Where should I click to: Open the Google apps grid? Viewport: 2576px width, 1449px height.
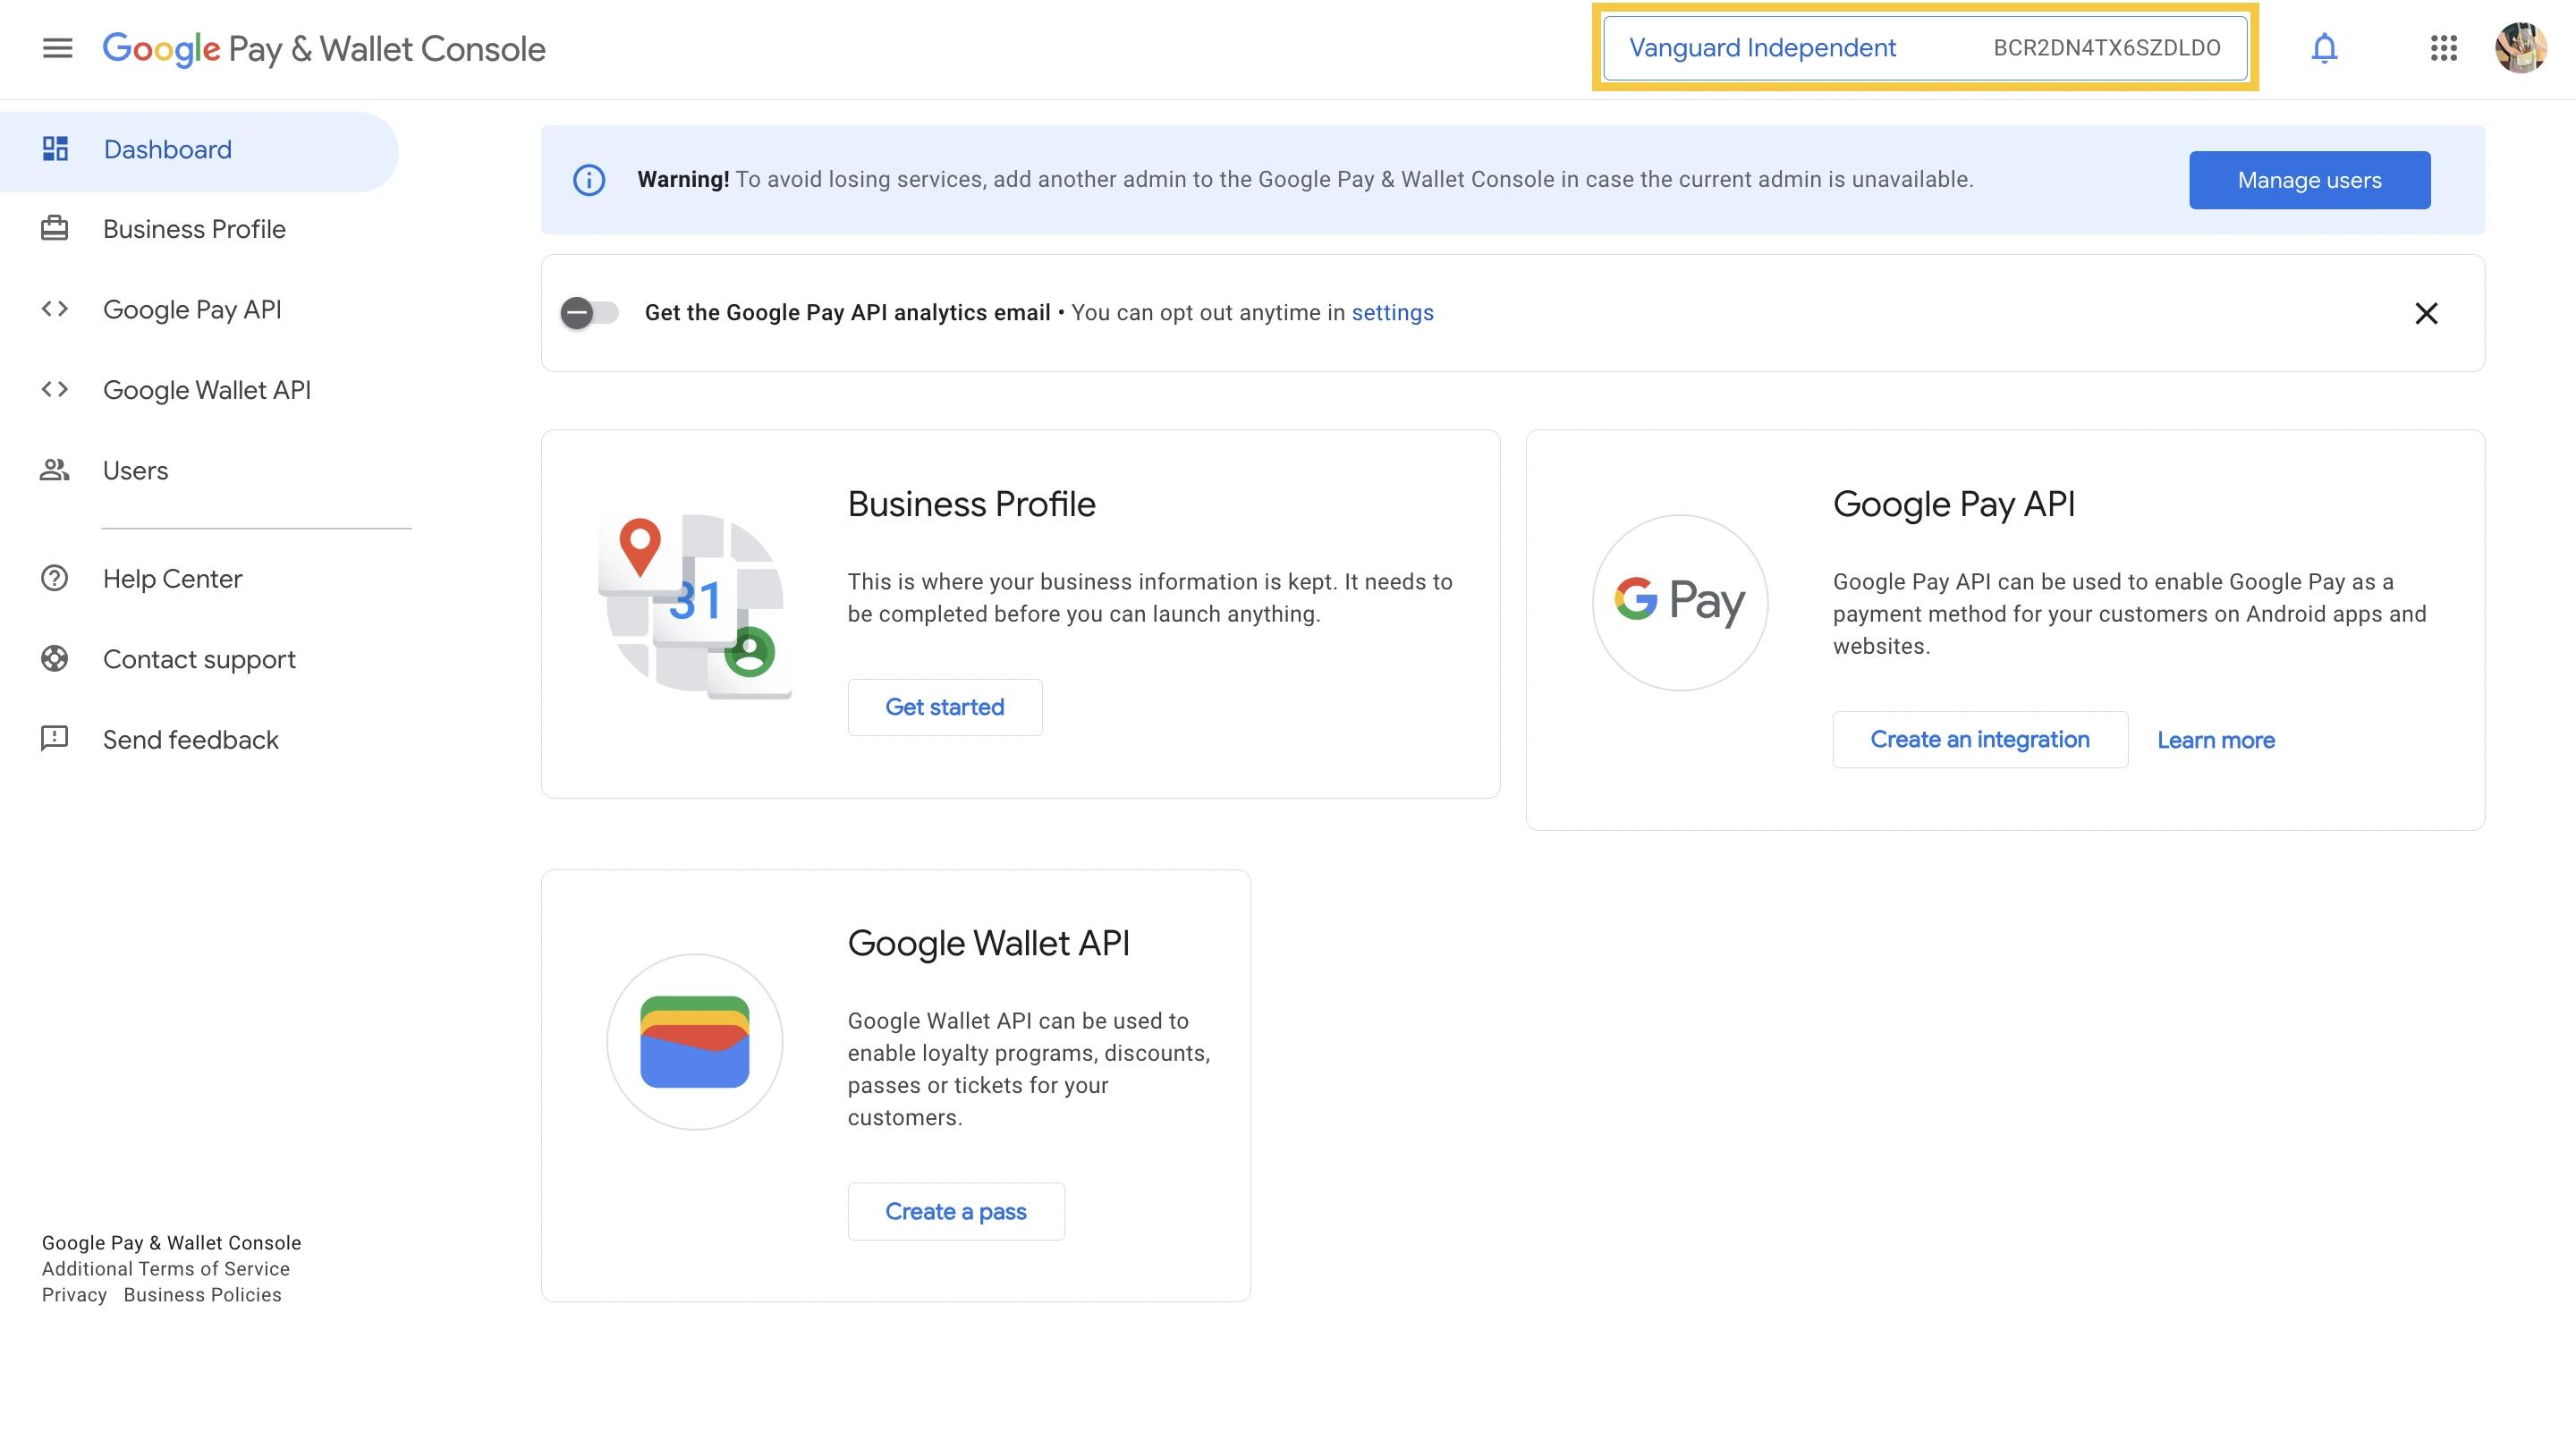tap(2443, 48)
